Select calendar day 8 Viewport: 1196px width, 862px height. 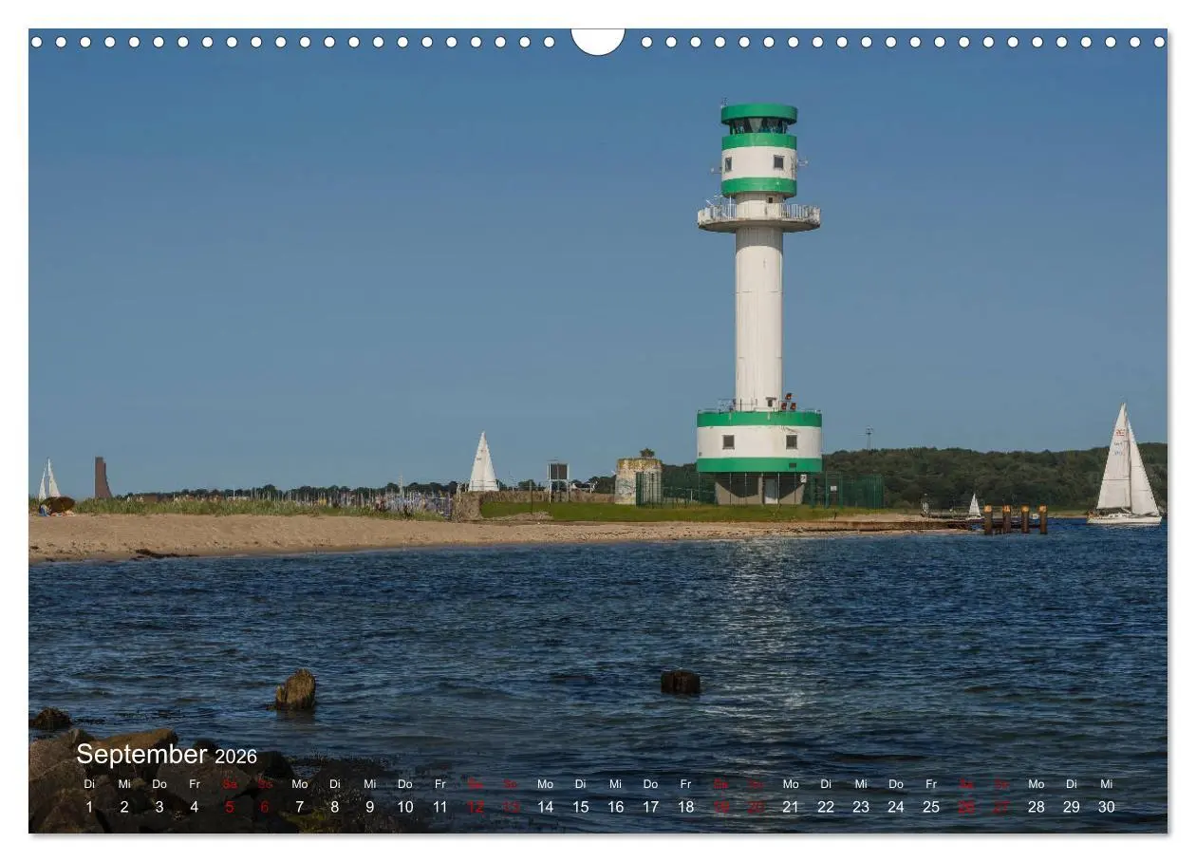[335, 807]
